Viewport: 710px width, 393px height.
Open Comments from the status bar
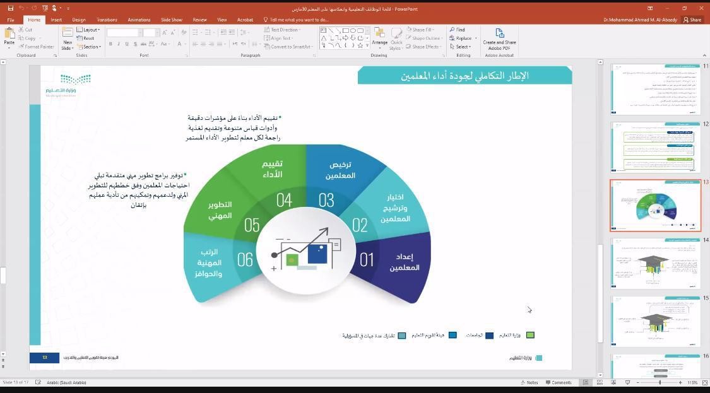(x=557, y=382)
